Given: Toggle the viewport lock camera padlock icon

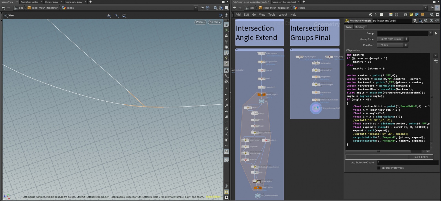Looking at the screenshot, I should (226, 36).
